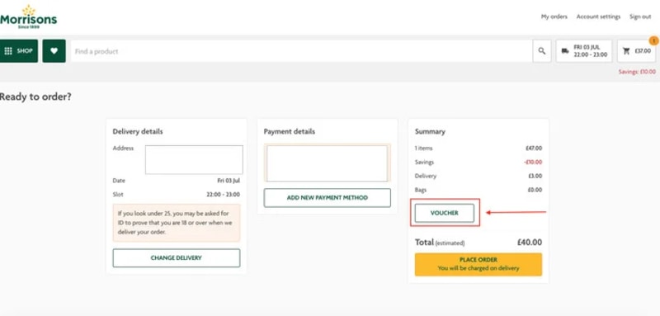The width and height of the screenshot is (660, 316).
Task: Click the £47.00 items amount
Action: [534, 149]
